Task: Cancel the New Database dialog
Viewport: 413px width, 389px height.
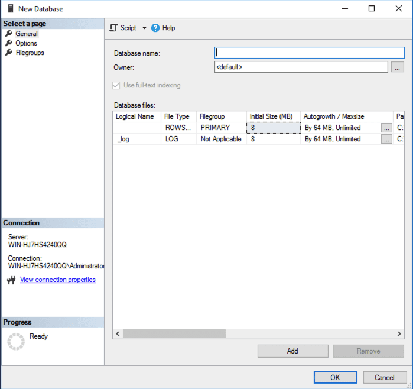Action: [385, 377]
